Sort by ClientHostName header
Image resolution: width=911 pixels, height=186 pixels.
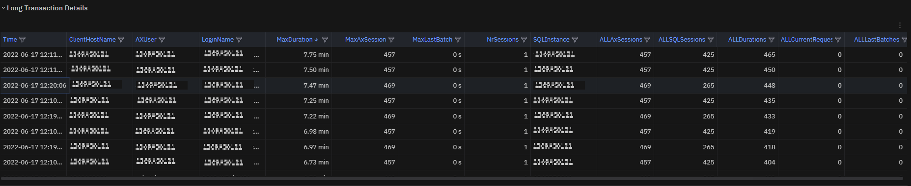coord(92,40)
